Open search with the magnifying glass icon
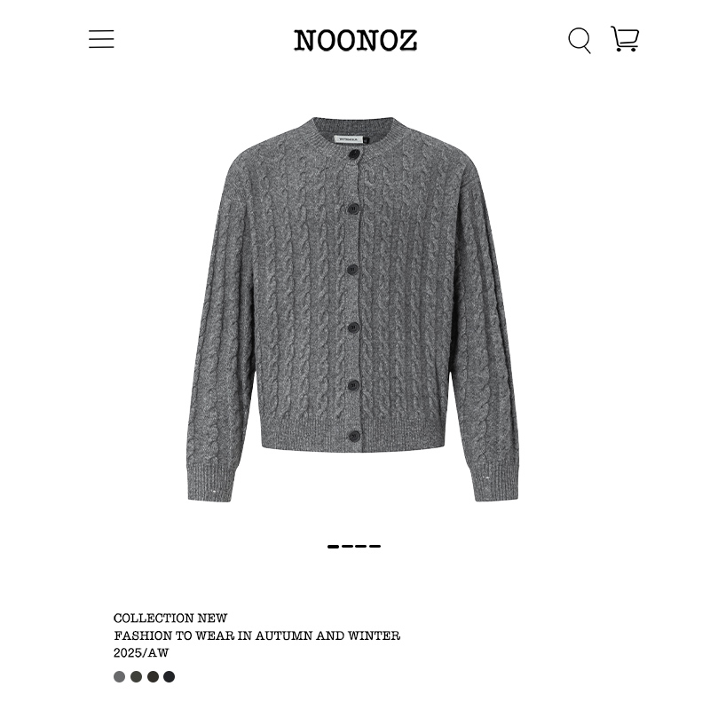Screen dimensions: 710x710 coord(580,40)
